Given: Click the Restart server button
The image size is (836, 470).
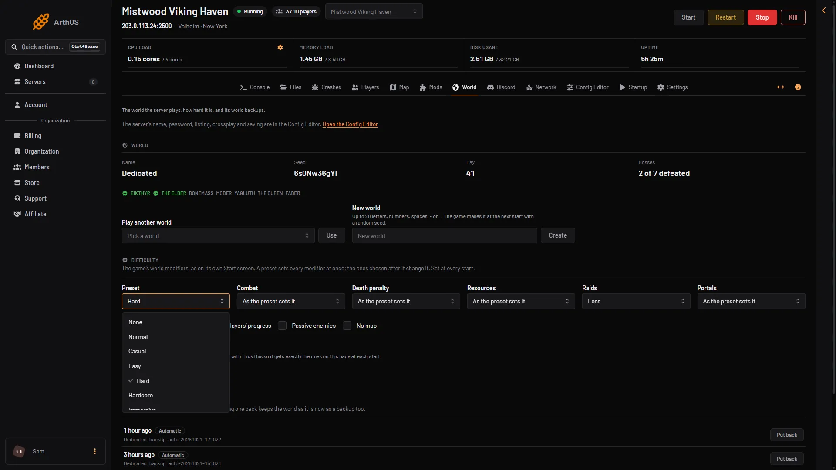Looking at the screenshot, I should 725,17.
